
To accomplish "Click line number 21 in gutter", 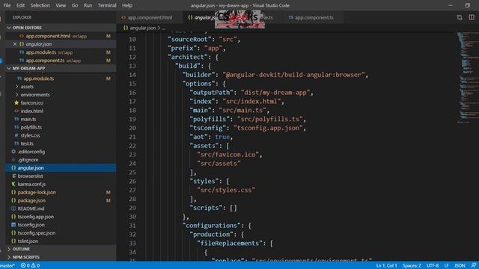I will 132,137.
